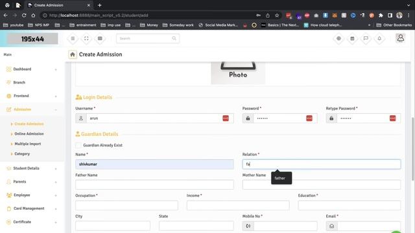
Task: Open the youtube bookmark folder
Action: click(x=13, y=25)
